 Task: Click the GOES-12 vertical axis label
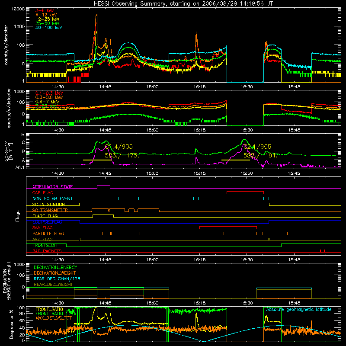(x=8, y=151)
